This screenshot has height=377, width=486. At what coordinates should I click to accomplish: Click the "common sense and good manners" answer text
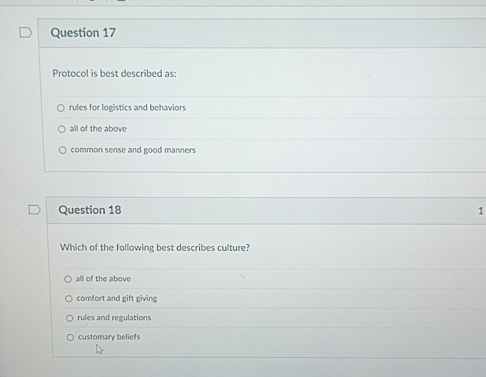133,150
